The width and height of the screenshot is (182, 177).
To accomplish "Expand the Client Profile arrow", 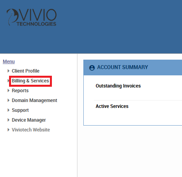I will point(8,71).
